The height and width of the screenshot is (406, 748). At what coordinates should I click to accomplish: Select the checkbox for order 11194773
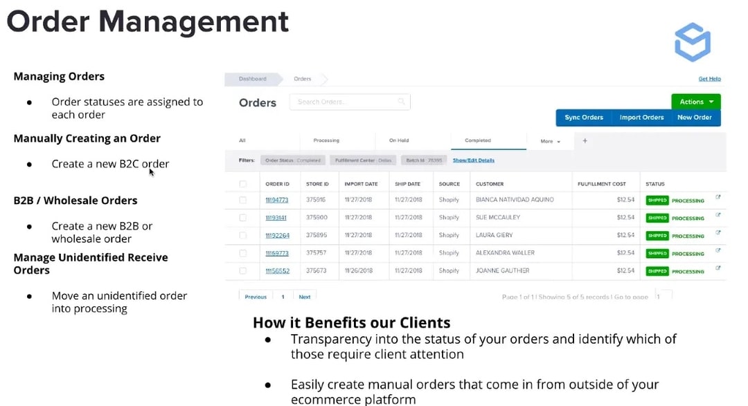(243, 200)
